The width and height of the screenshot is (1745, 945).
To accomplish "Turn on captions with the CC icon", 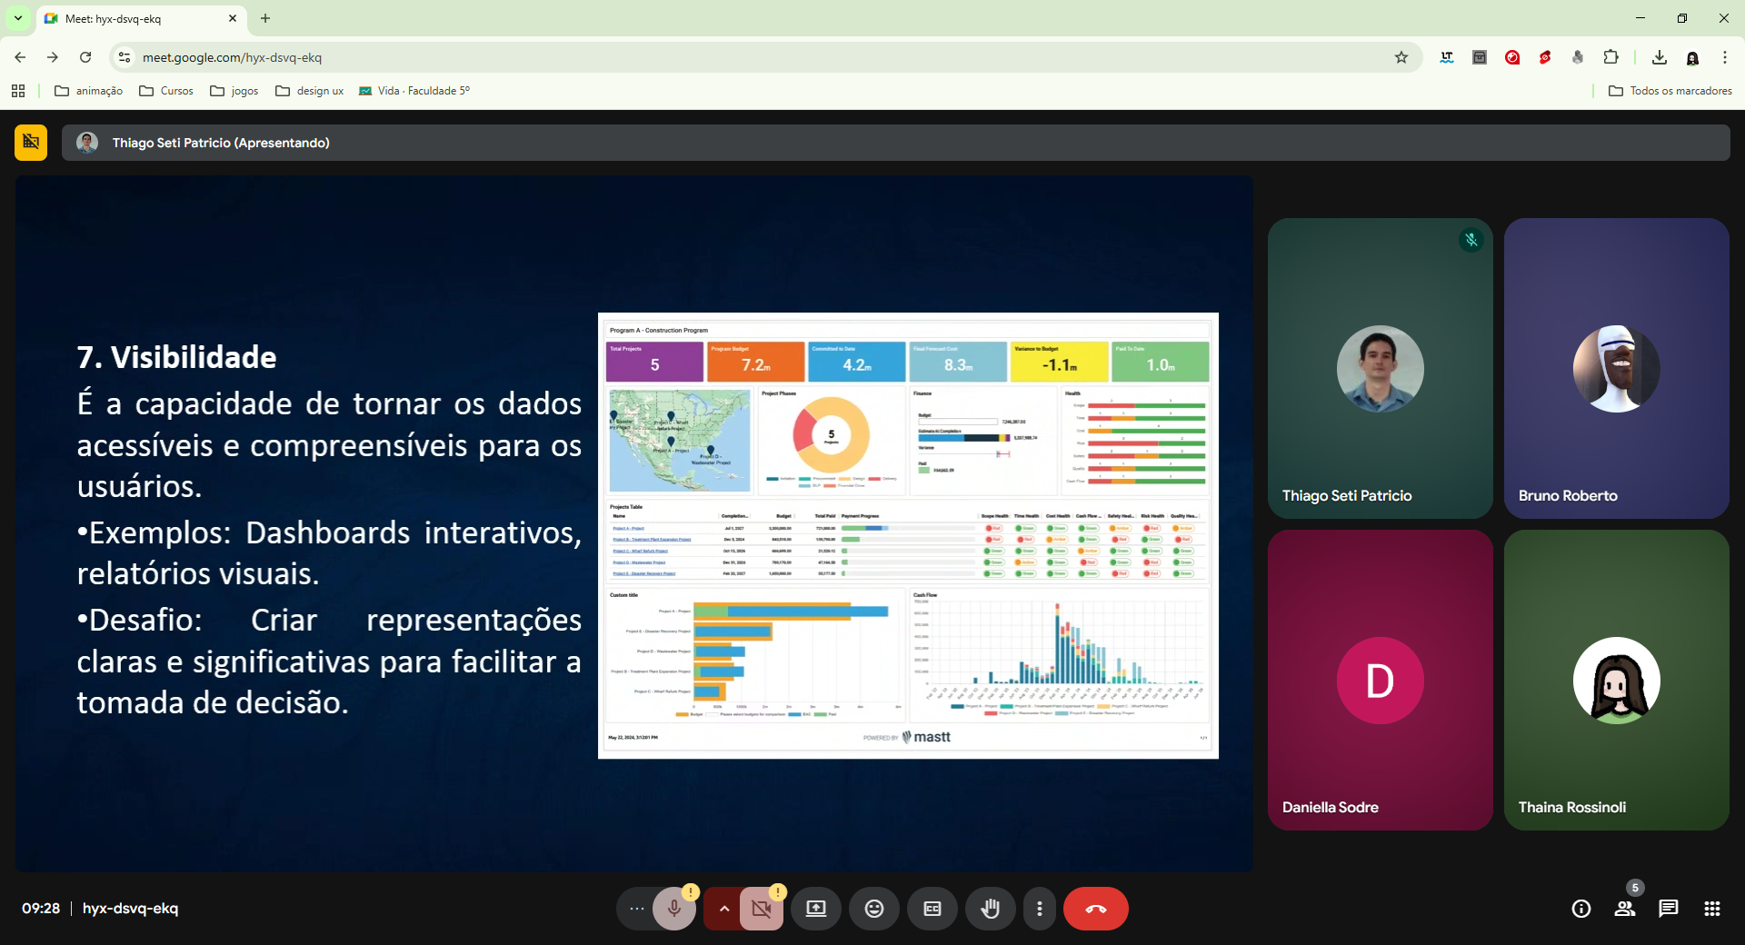I will coord(932,909).
